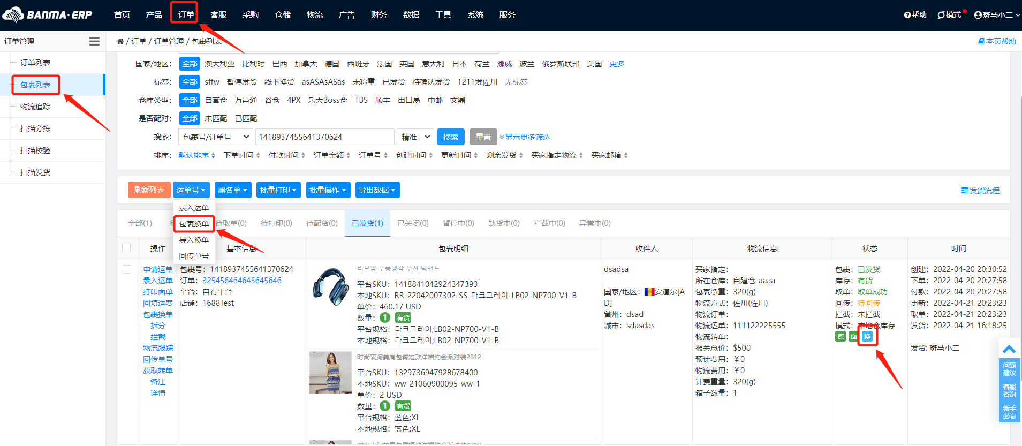This screenshot has height=446, width=1022.
Task: Open 包裹列表 in sidebar
Action: [35, 85]
